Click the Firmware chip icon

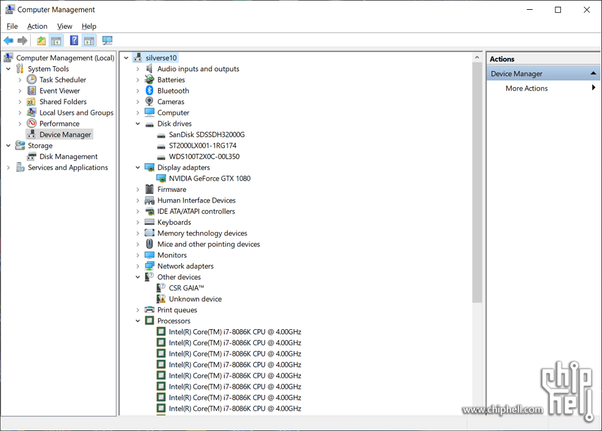click(149, 189)
